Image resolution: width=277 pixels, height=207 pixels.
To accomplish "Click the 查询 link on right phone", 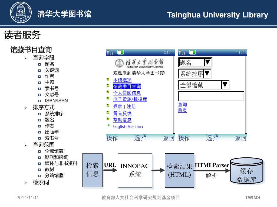I will coord(183,105).
